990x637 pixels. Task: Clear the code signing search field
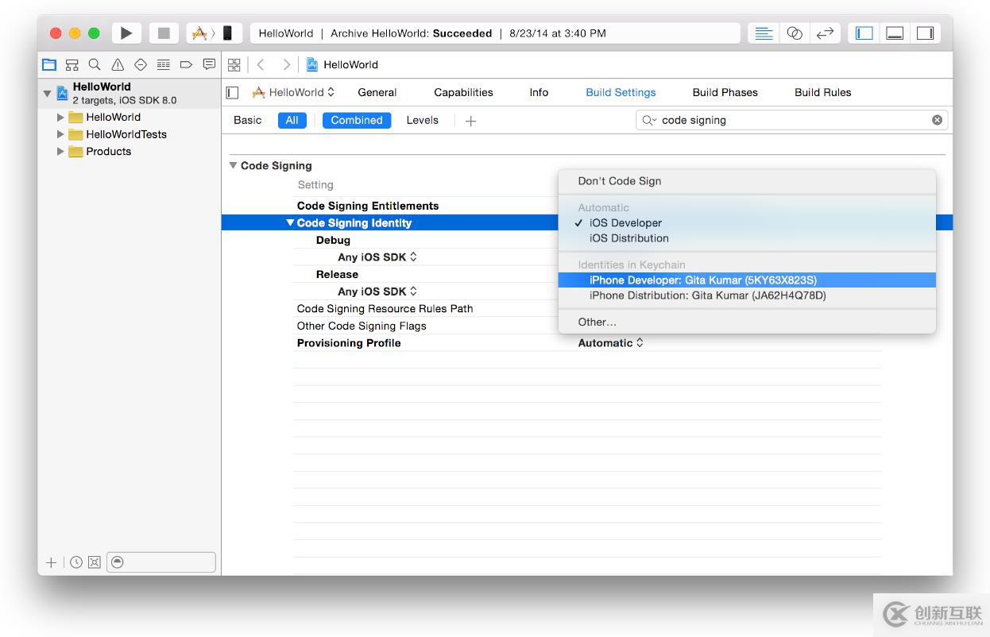[x=937, y=120]
